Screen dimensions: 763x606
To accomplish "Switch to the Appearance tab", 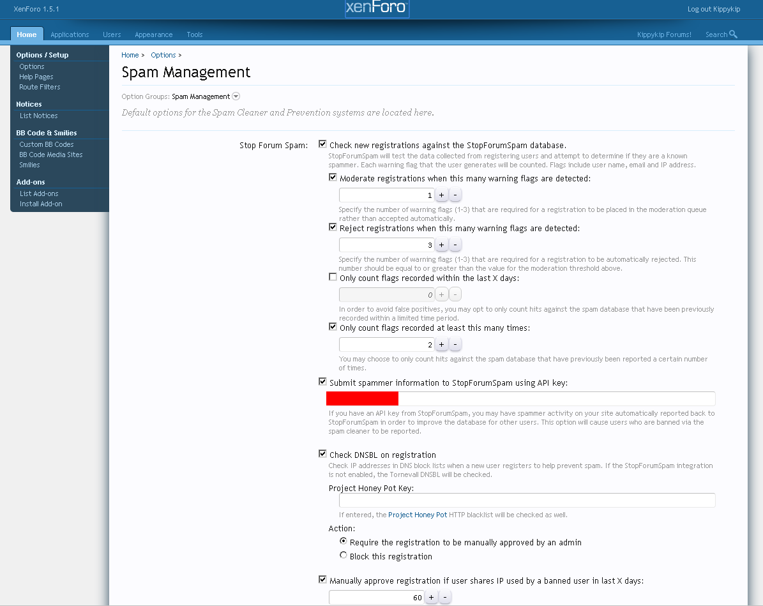I will [153, 34].
